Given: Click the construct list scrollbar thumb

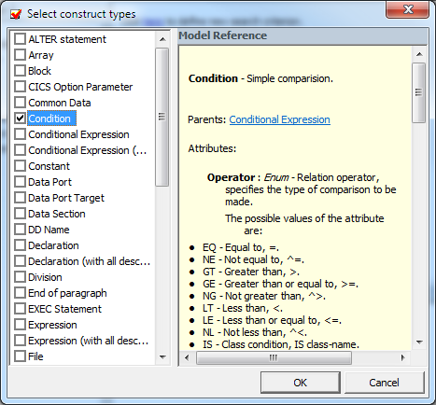Looking at the screenshot, I should [162, 117].
